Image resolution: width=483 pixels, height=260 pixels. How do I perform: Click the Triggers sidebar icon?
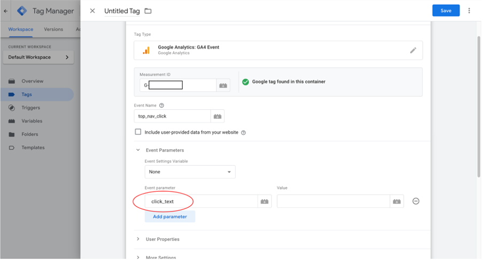[12, 108]
